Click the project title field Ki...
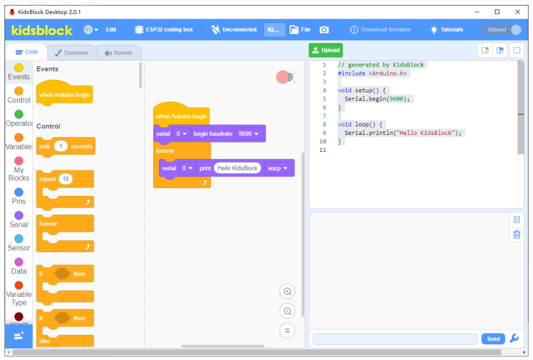Image resolution: width=533 pixels, height=360 pixels. click(275, 30)
